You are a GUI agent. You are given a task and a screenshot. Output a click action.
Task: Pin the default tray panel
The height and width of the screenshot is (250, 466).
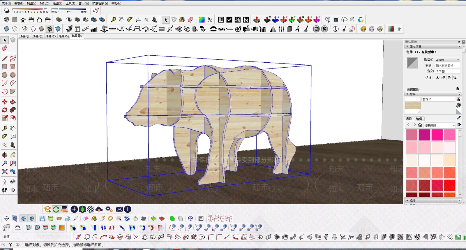point(459,42)
